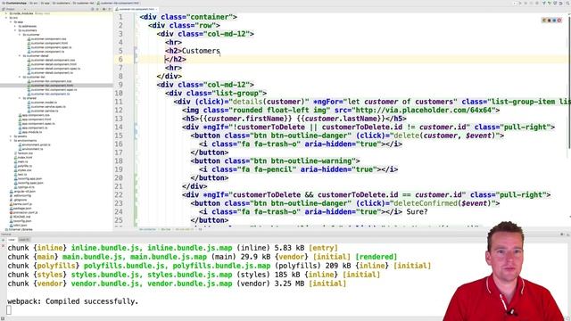Open the terminal panel settings gear icon
Image resolution: width=571 pixels, height=321 pixels.
click(x=562, y=234)
